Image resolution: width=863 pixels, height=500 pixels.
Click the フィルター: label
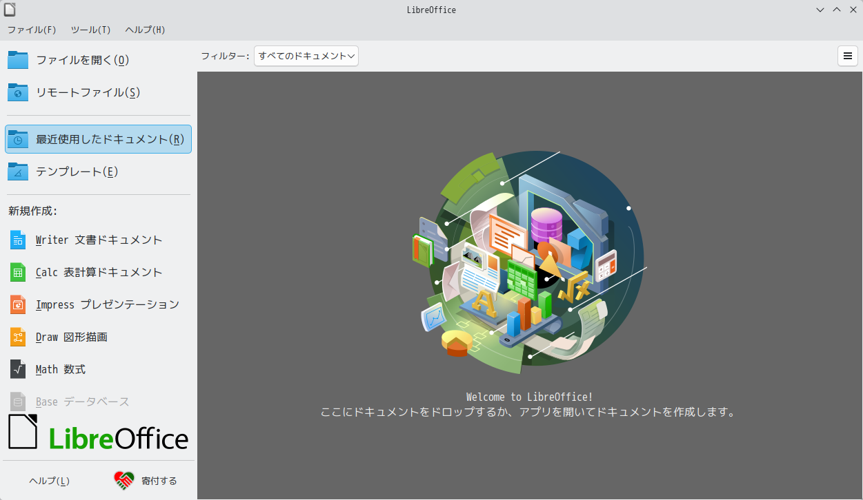tap(226, 56)
